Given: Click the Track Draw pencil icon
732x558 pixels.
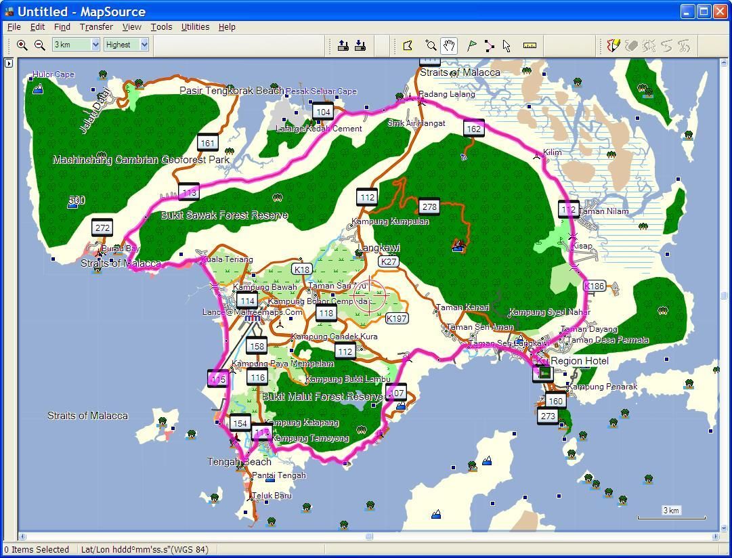Looking at the screenshot, I should 613,45.
